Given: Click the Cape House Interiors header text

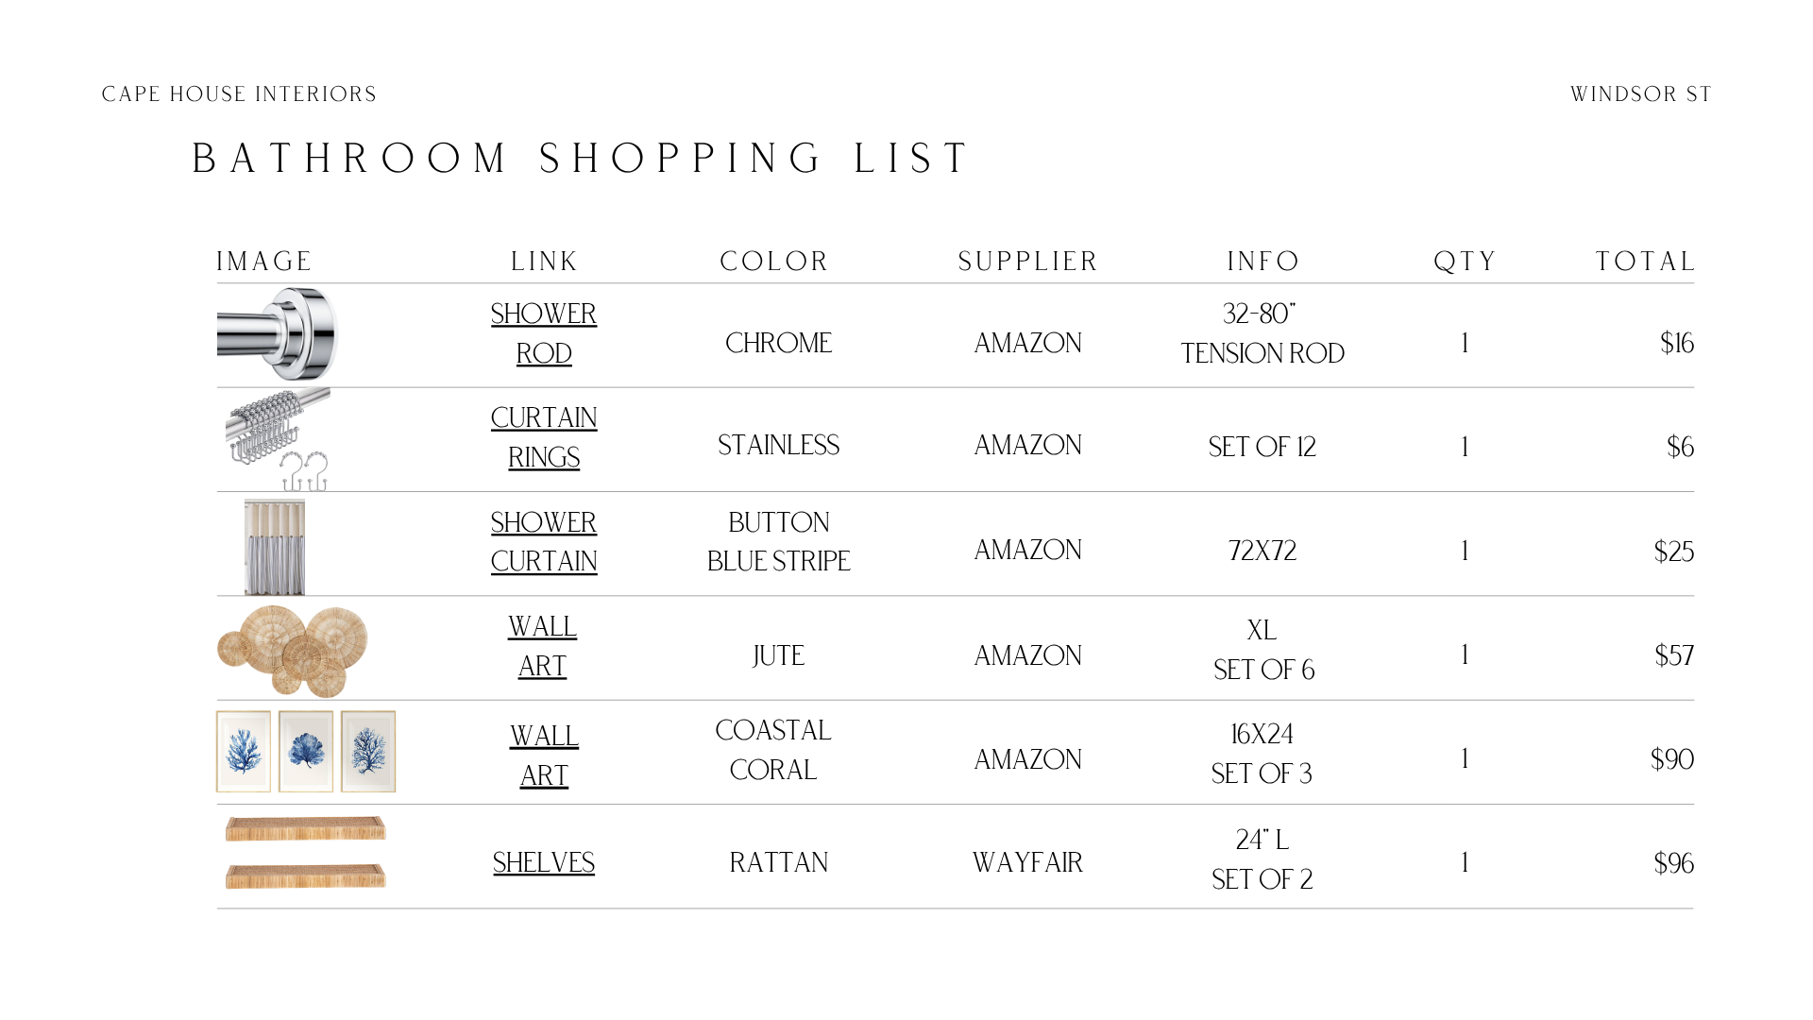Looking at the screenshot, I should 239,94.
